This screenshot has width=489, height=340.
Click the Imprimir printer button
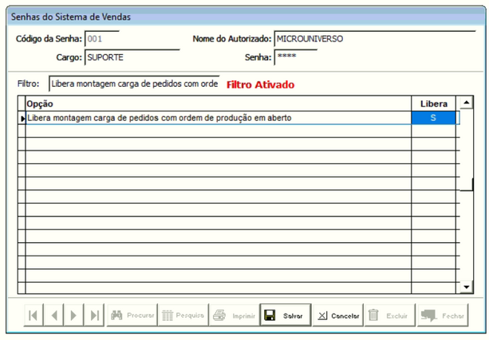[x=234, y=315]
